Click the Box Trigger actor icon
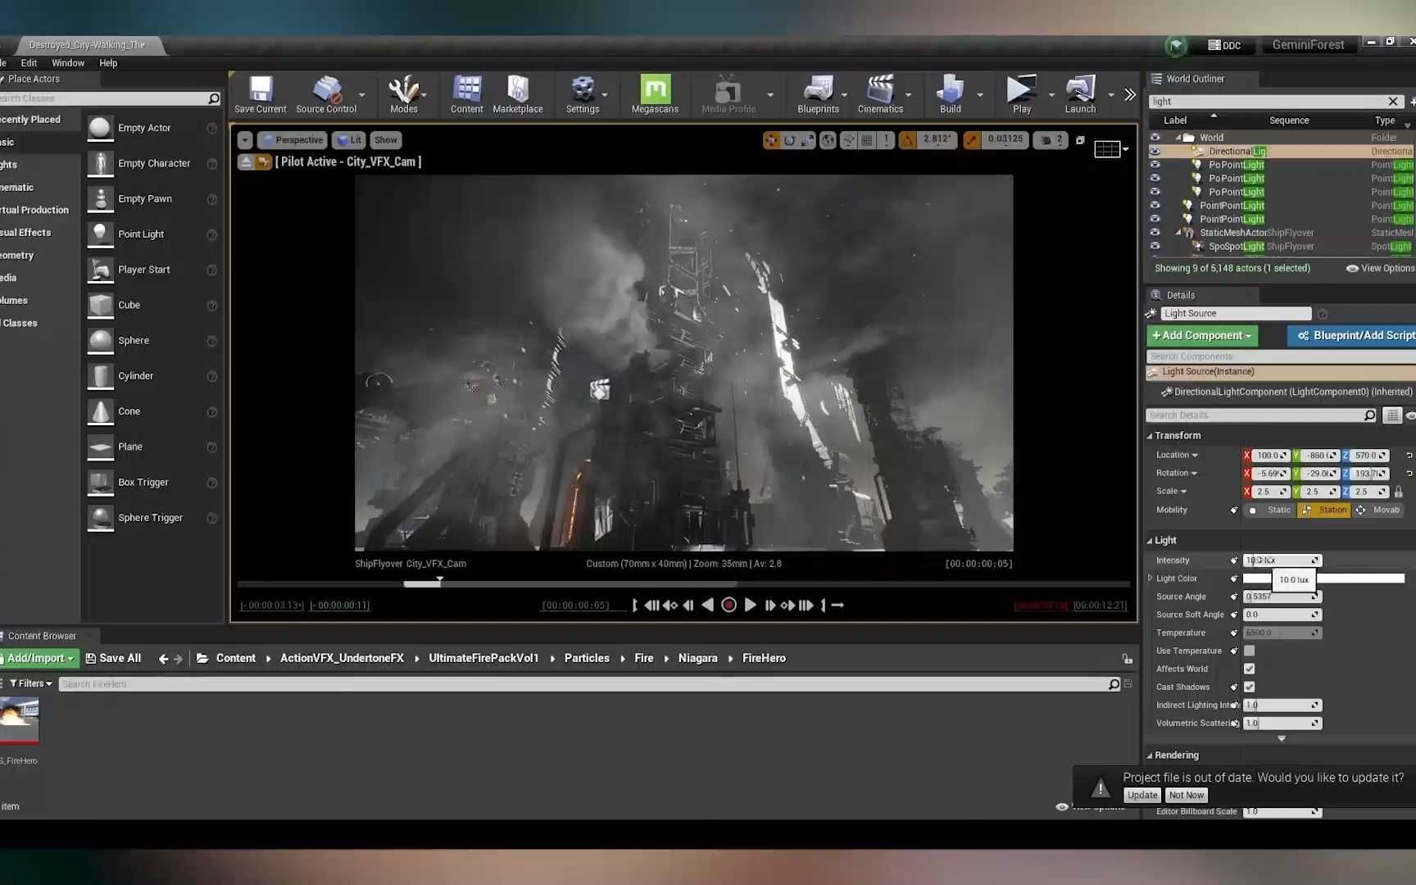Screen dimensions: 1416x885 [x=101, y=483]
